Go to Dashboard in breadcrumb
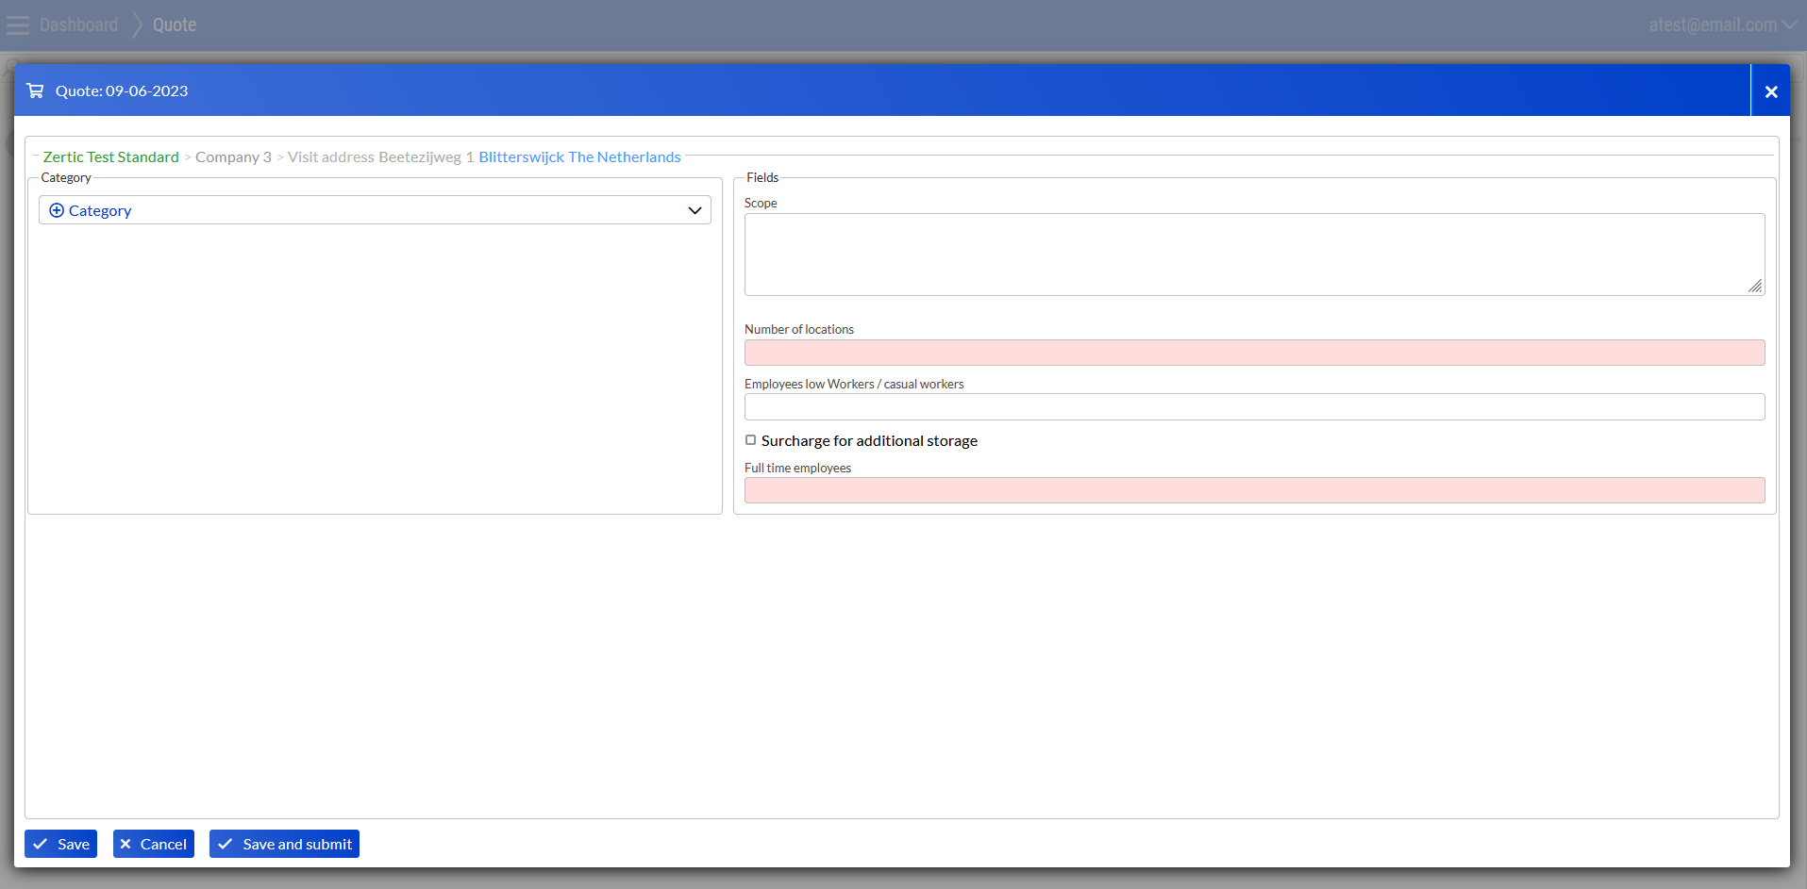The height and width of the screenshot is (889, 1807). (x=79, y=25)
